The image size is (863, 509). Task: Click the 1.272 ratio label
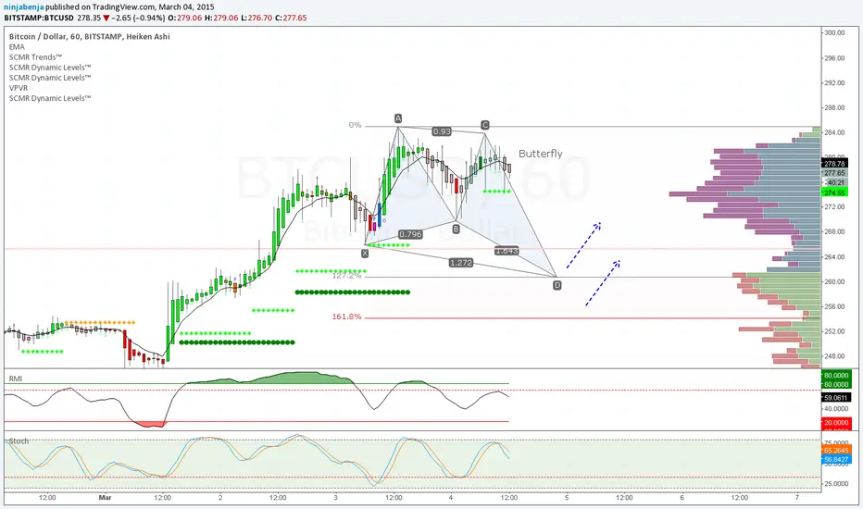461,263
